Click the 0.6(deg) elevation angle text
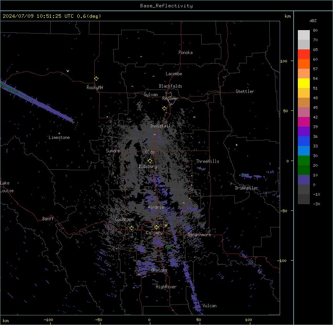 (89, 16)
